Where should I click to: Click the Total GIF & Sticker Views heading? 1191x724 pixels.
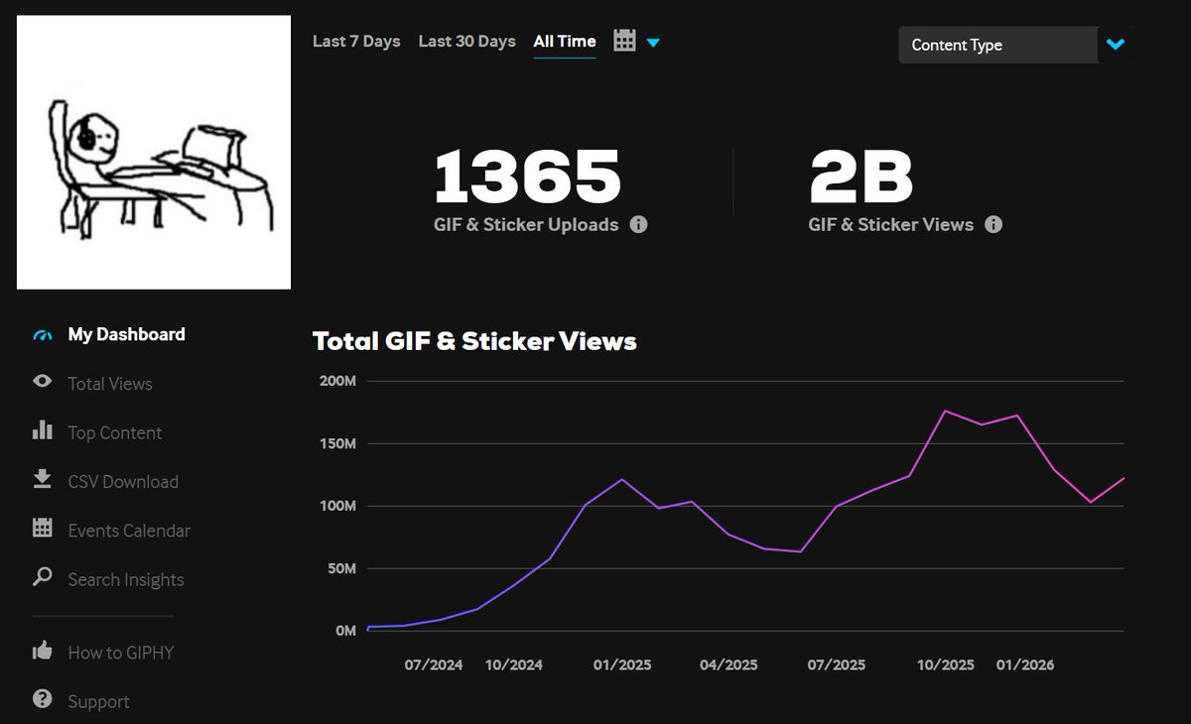474,341
